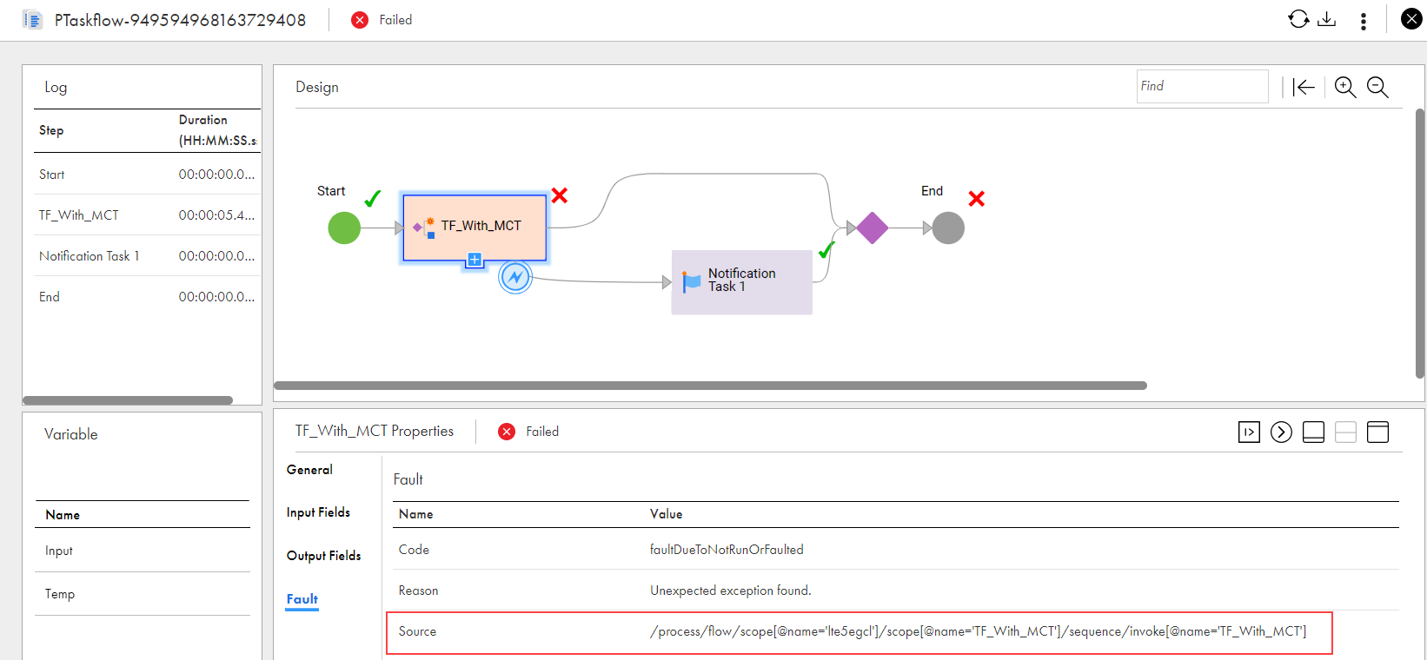Select TF_With_MCT row in Log
Viewport: 1427px width, 660px height.
(x=147, y=215)
